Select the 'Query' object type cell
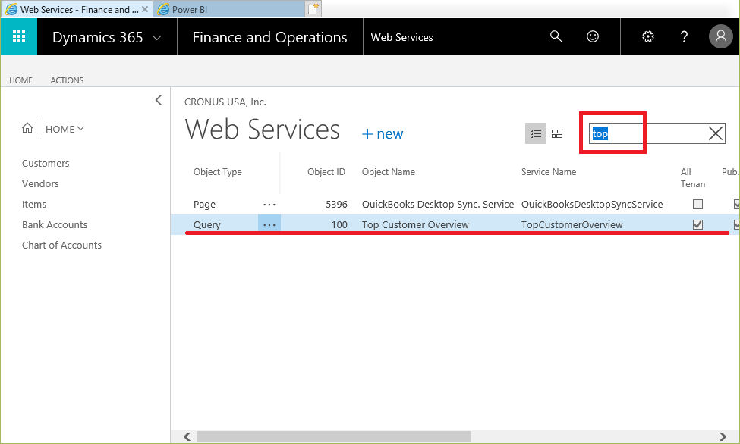 206,225
